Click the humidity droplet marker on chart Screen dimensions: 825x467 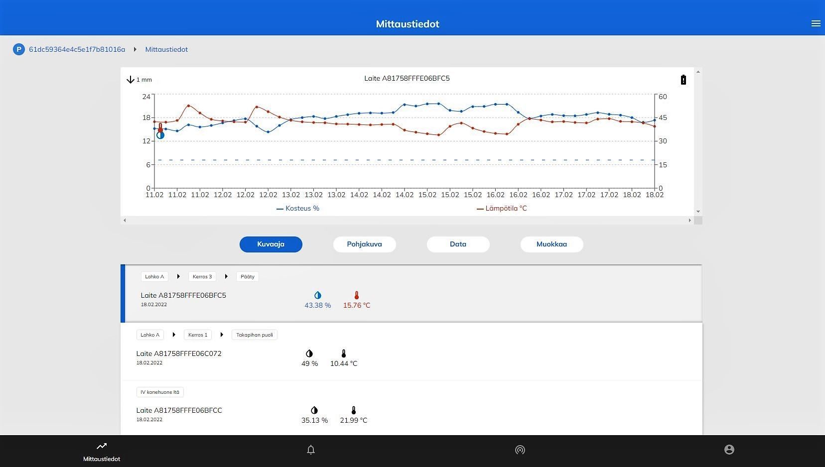click(160, 135)
